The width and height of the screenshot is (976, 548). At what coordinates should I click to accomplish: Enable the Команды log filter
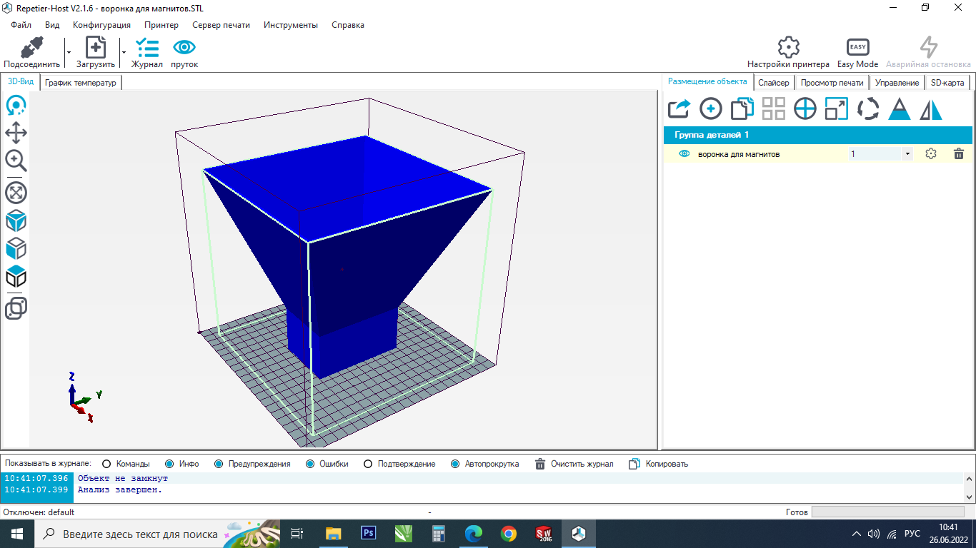pyautogui.click(x=107, y=464)
